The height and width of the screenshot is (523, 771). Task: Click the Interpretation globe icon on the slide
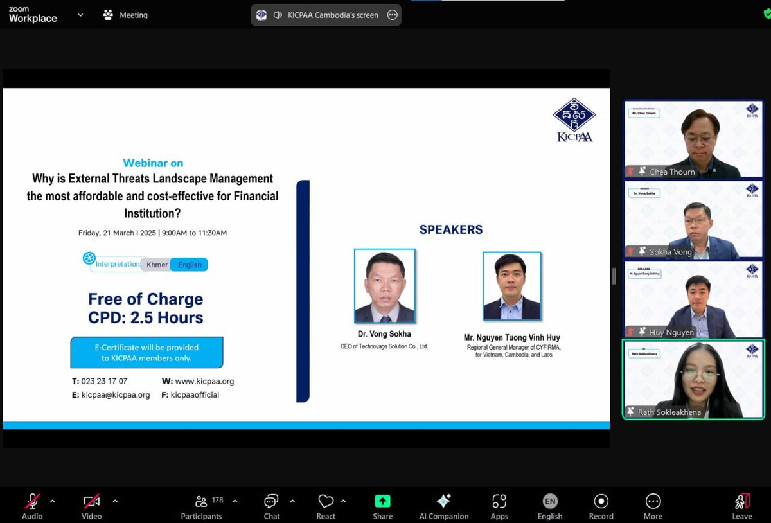click(x=89, y=258)
